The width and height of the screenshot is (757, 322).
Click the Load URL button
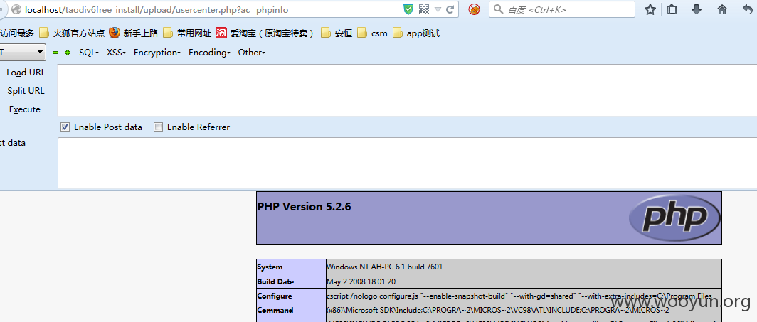[x=26, y=73]
